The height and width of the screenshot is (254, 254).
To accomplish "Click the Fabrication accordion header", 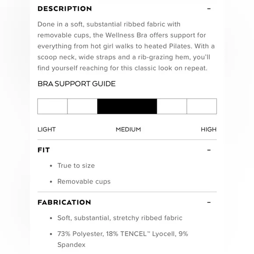I will point(127,202).
